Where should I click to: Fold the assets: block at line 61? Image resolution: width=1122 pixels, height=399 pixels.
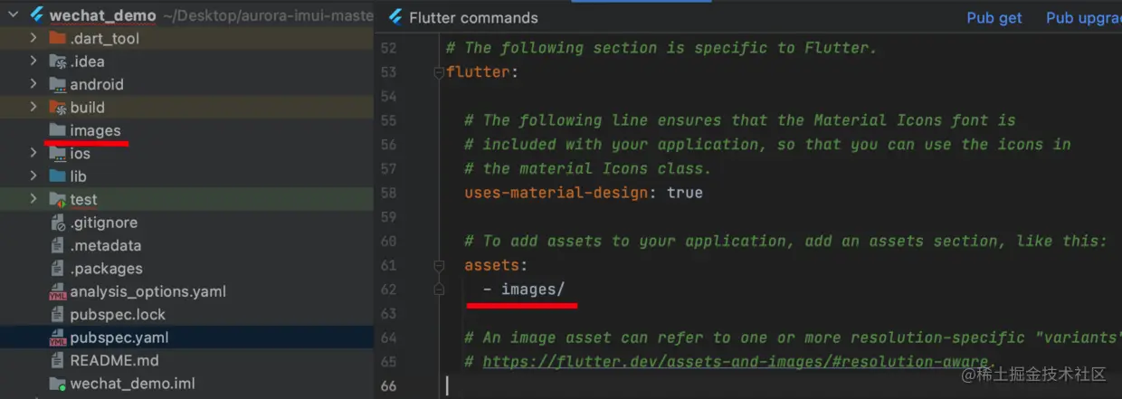point(439,266)
